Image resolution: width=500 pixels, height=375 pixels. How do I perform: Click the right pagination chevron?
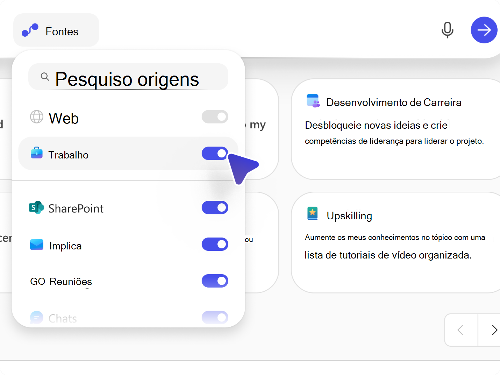tap(494, 330)
